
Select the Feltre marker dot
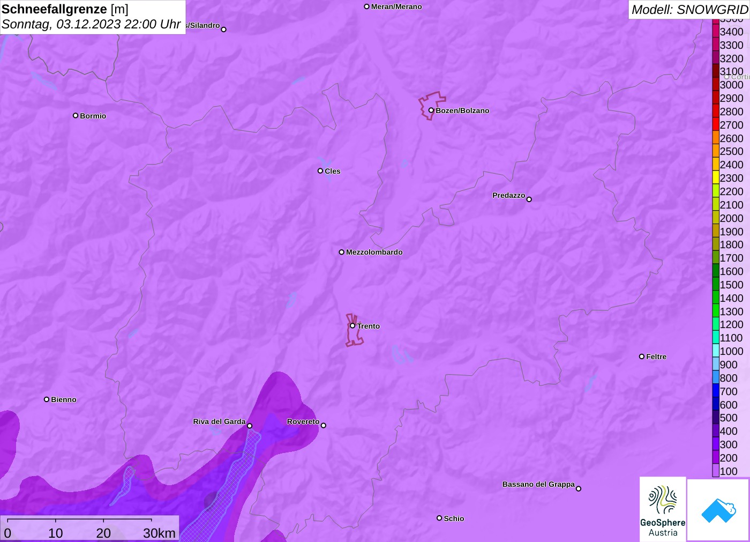pos(641,357)
